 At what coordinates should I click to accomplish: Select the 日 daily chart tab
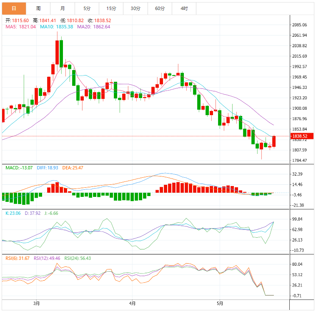click(x=14, y=8)
